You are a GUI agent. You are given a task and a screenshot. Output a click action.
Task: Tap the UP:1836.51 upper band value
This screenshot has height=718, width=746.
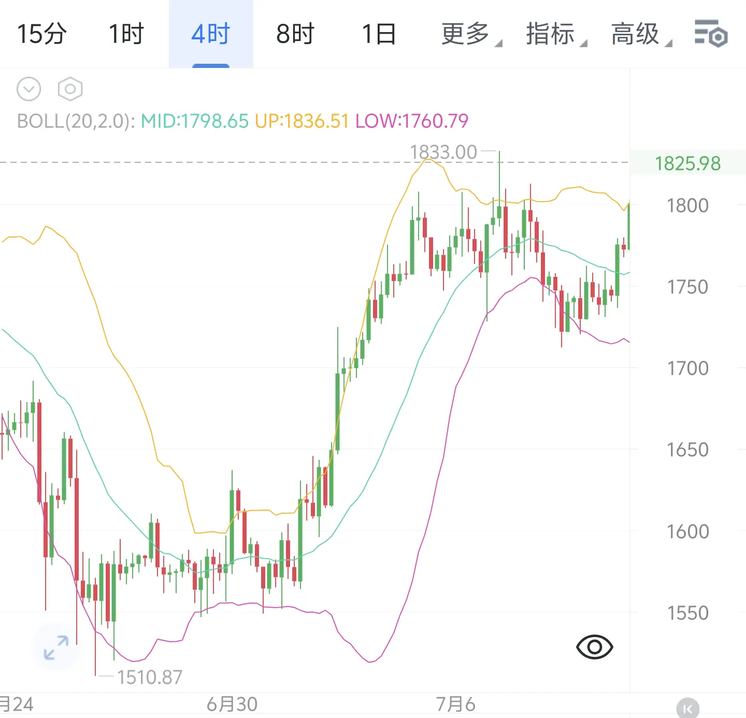pos(302,121)
